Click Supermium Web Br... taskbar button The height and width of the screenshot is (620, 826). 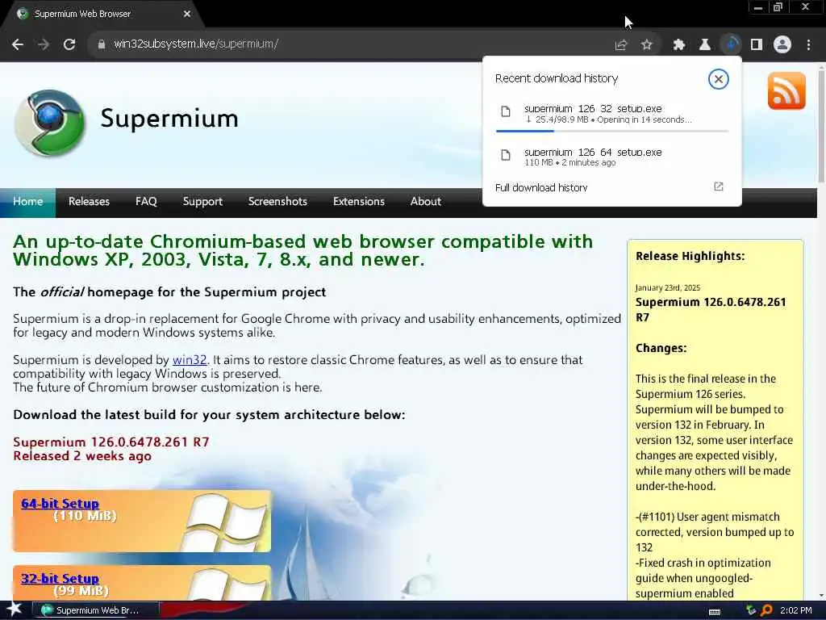[x=95, y=610]
